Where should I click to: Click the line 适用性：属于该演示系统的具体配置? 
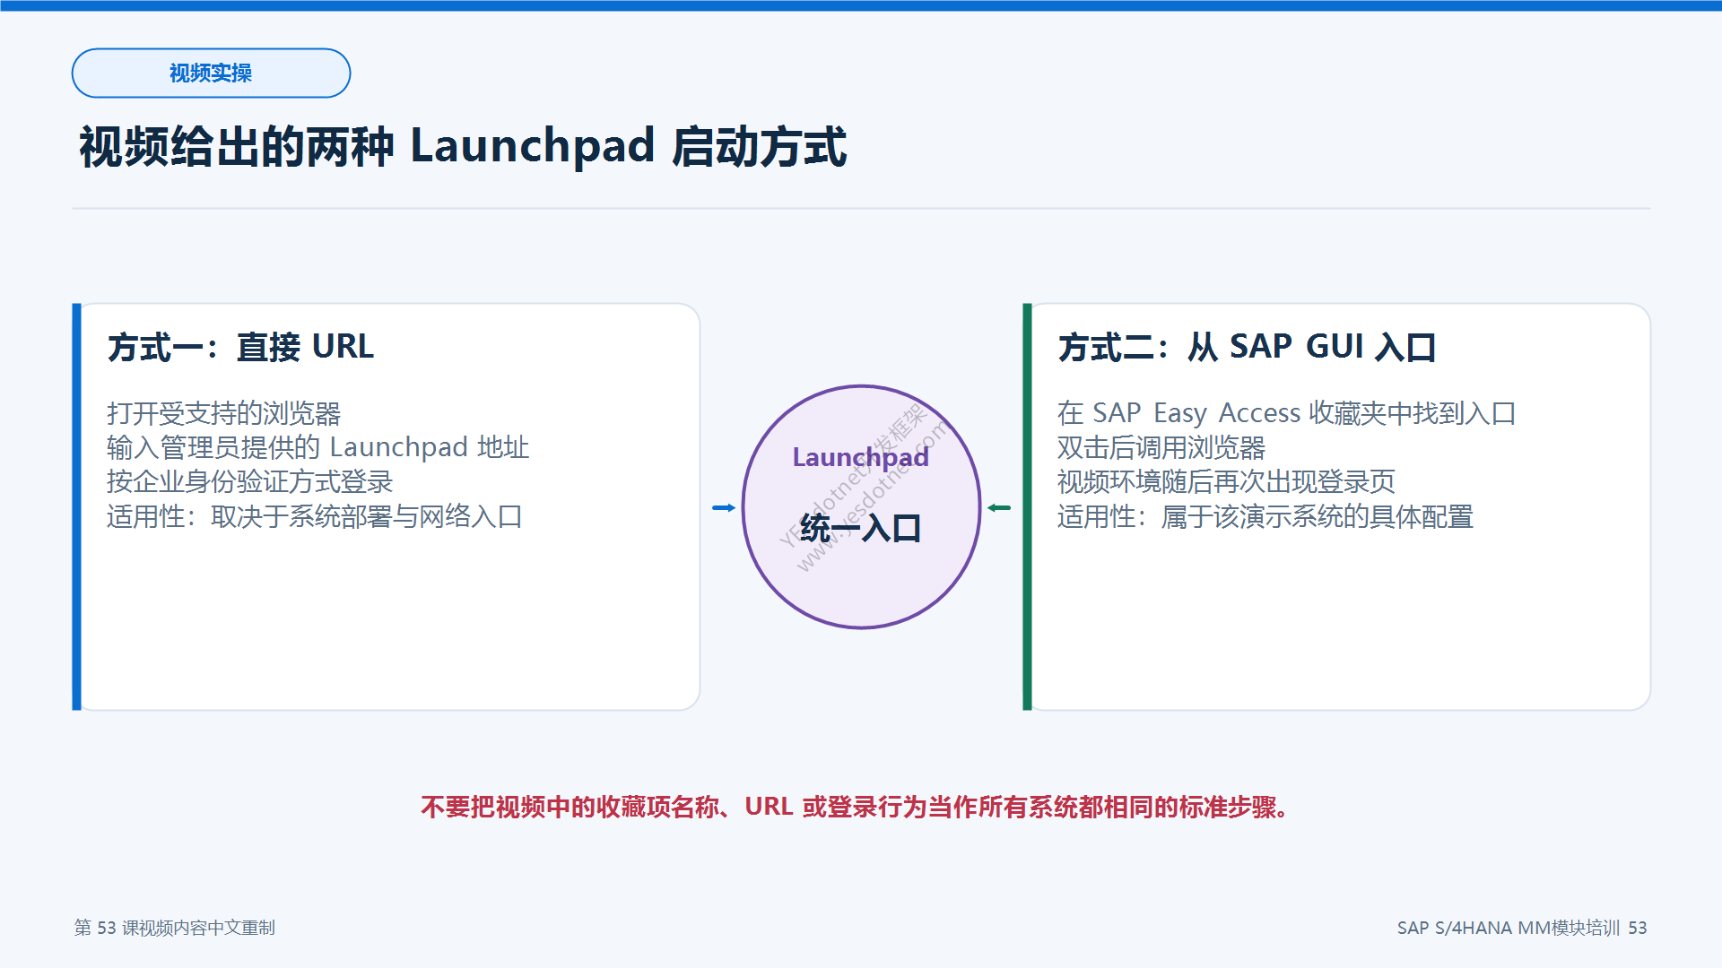point(1265,516)
